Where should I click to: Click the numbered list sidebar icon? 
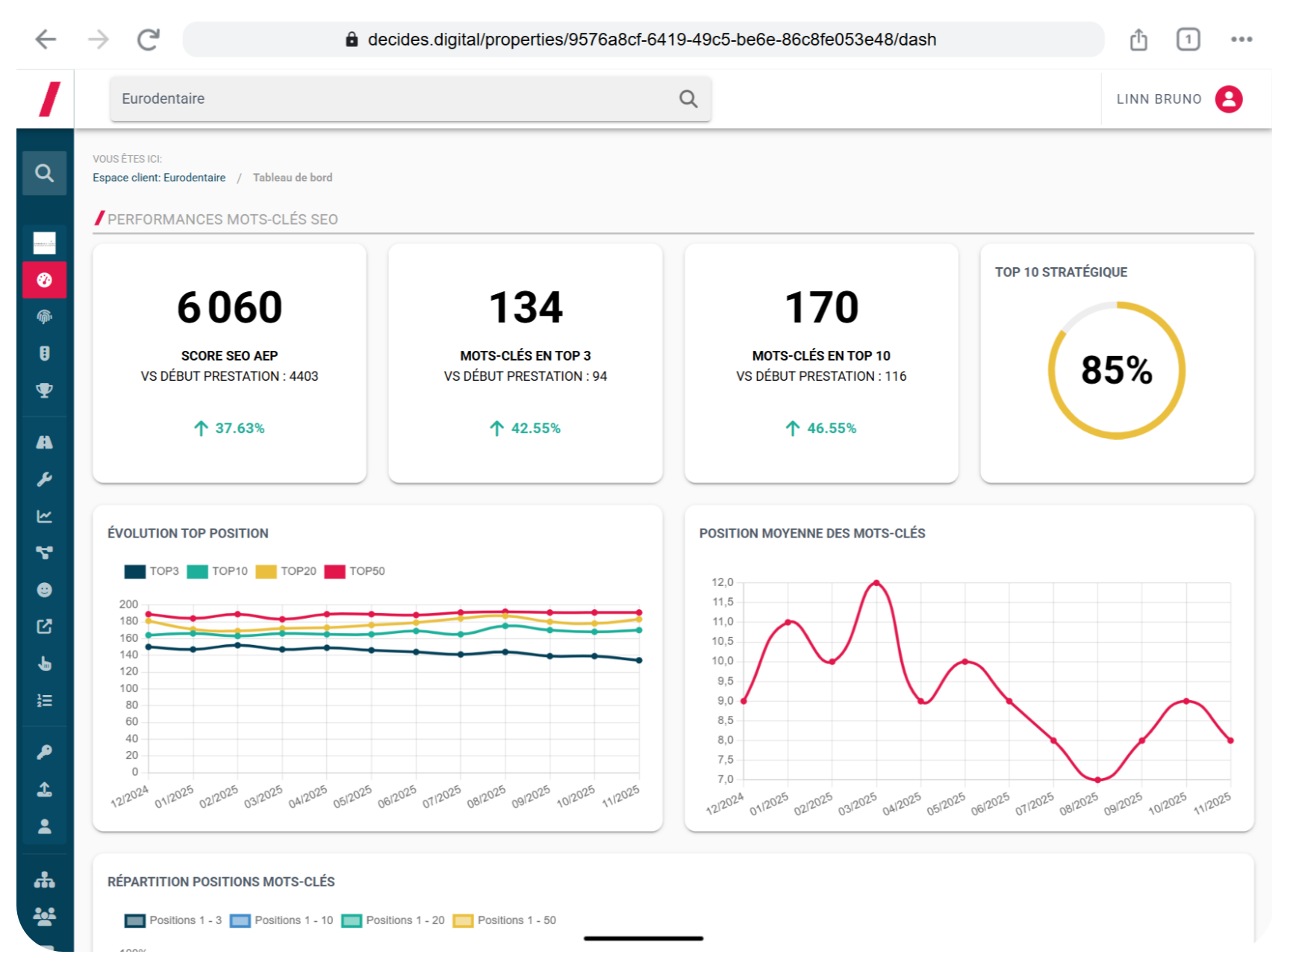point(44,700)
